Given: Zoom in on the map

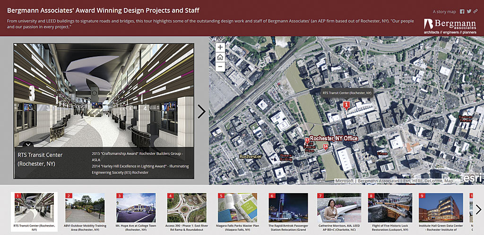Looking at the screenshot, I should point(220,47).
